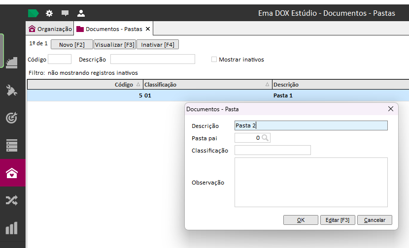Image resolution: width=409 pixels, height=248 pixels.
Task: Switch to the Organização tab
Action: [x=50, y=29]
